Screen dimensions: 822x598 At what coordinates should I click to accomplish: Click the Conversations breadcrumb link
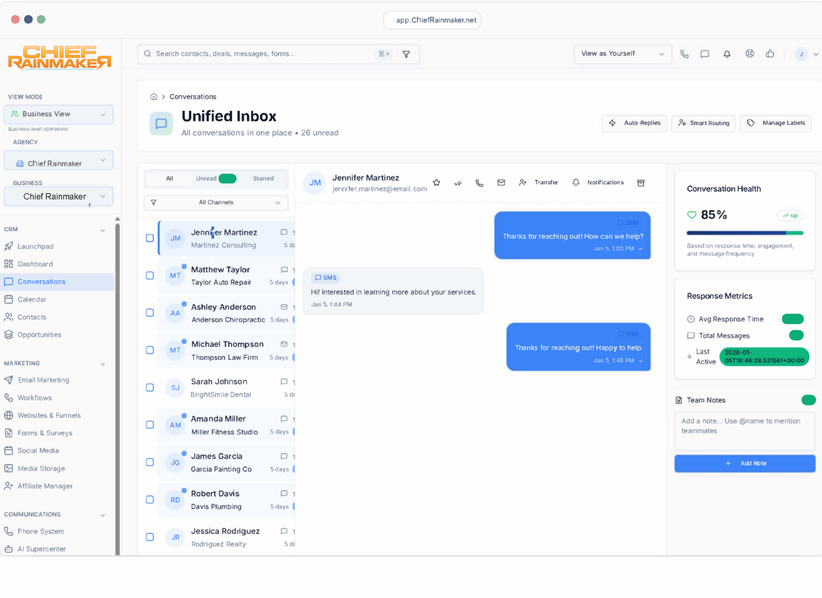(193, 97)
